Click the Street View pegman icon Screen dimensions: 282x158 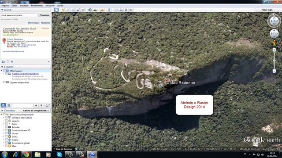coord(274,43)
